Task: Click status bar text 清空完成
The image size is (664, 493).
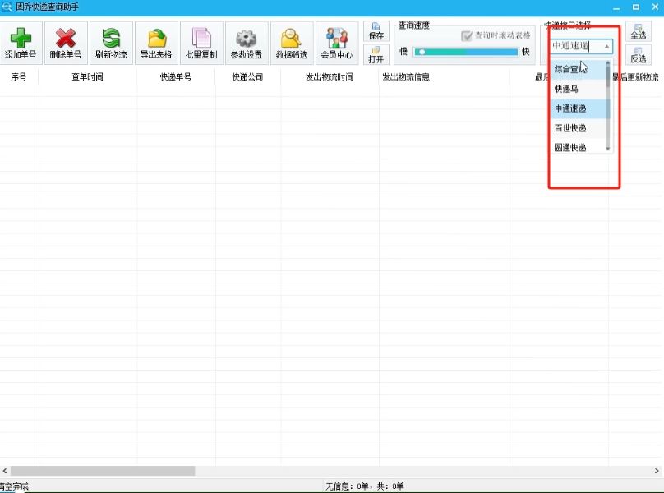Action: [15, 486]
